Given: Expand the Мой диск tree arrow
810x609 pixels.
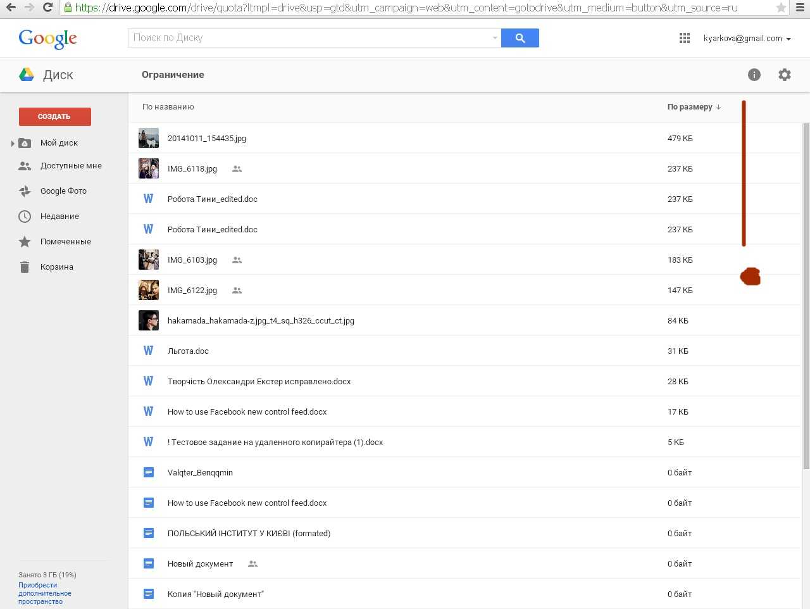Looking at the screenshot, I should [x=13, y=144].
